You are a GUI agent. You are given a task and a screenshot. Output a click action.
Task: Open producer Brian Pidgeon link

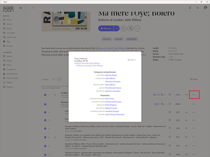pyautogui.click(x=111, y=105)
